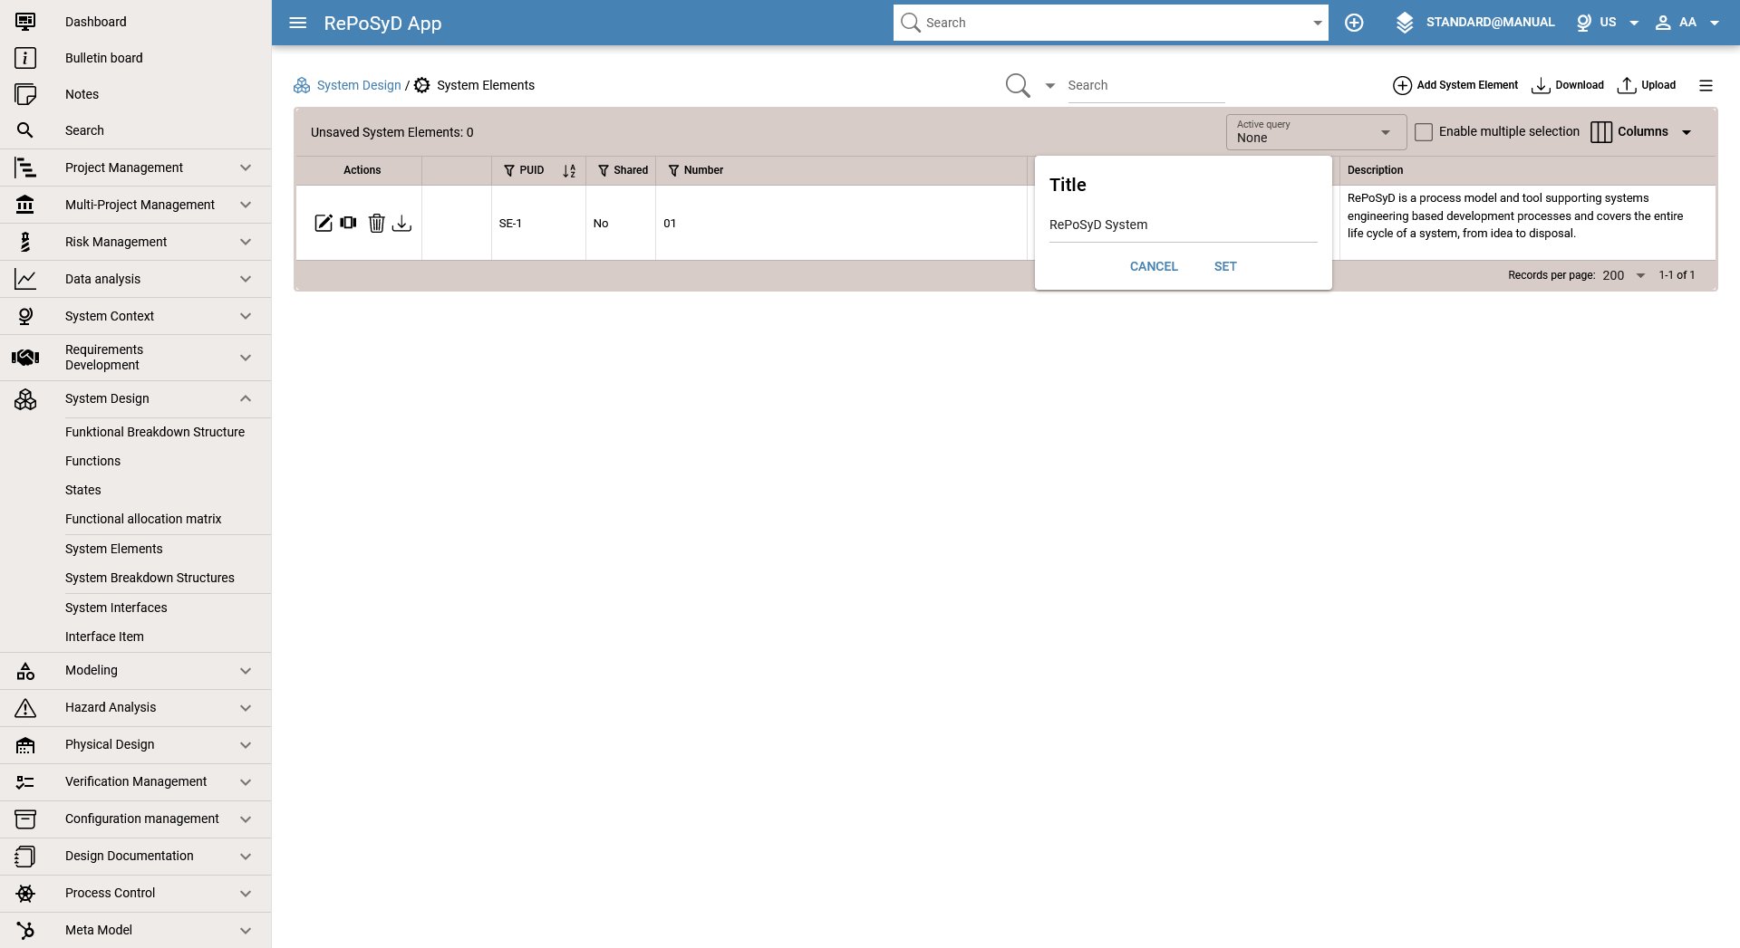Click the Requirements Development handshake icon
The width and height of the screenshot is (1740, 948).
click(x=25, y=358)
